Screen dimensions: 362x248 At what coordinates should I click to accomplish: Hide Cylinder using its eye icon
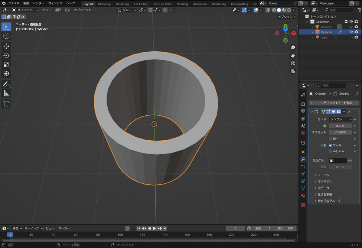point(351,32)
